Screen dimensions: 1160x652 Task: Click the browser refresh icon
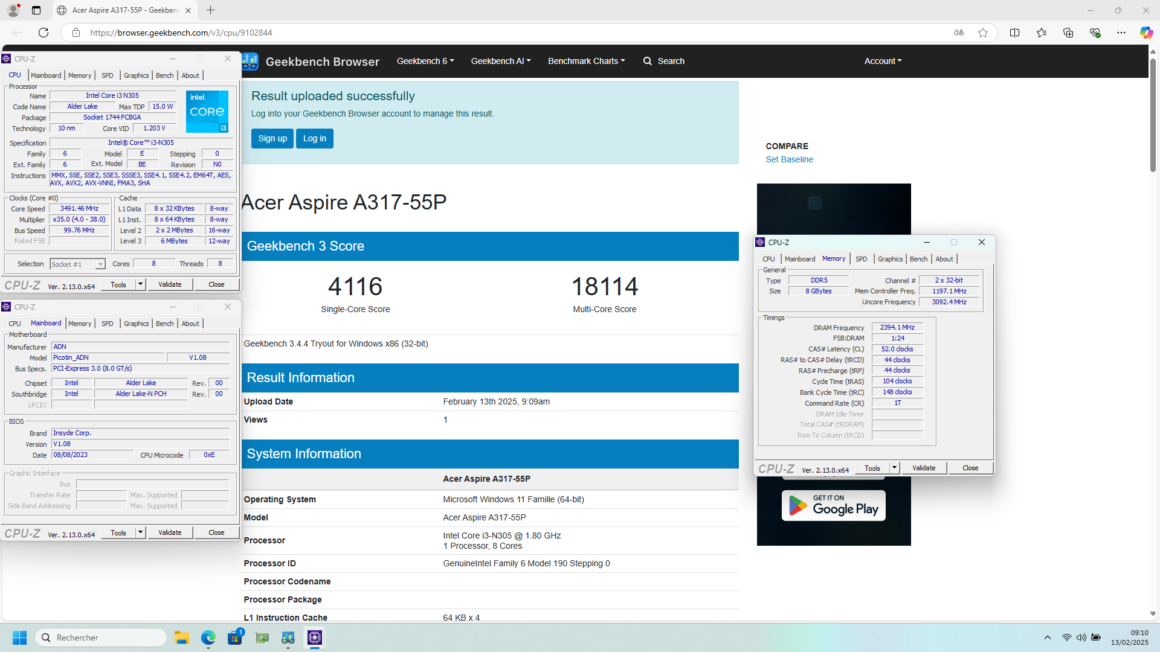pyautogui.click(x=43, y=33)
